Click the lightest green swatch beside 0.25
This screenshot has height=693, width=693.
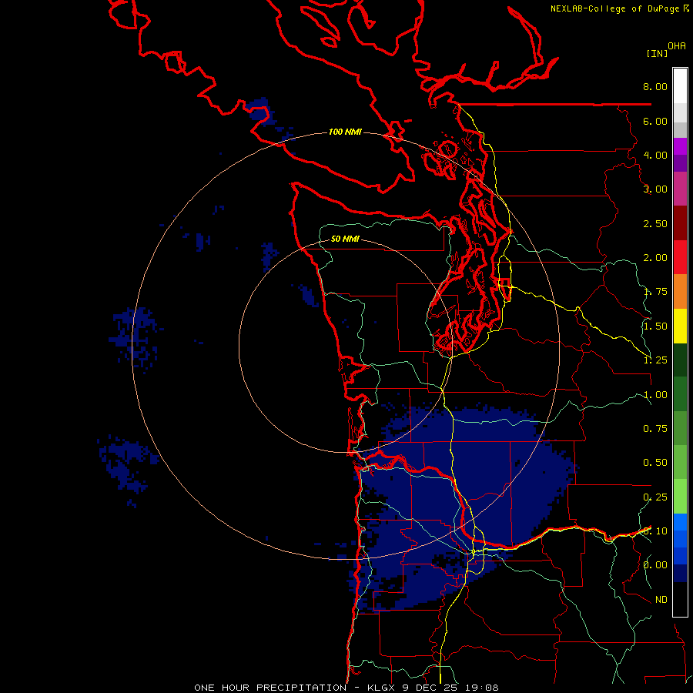tap(680, 497)
